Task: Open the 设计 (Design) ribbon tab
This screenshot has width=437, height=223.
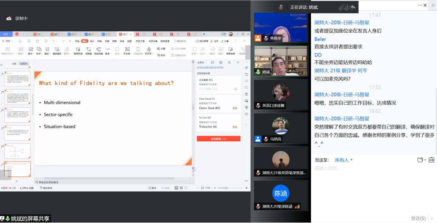Action: [92, 41]
